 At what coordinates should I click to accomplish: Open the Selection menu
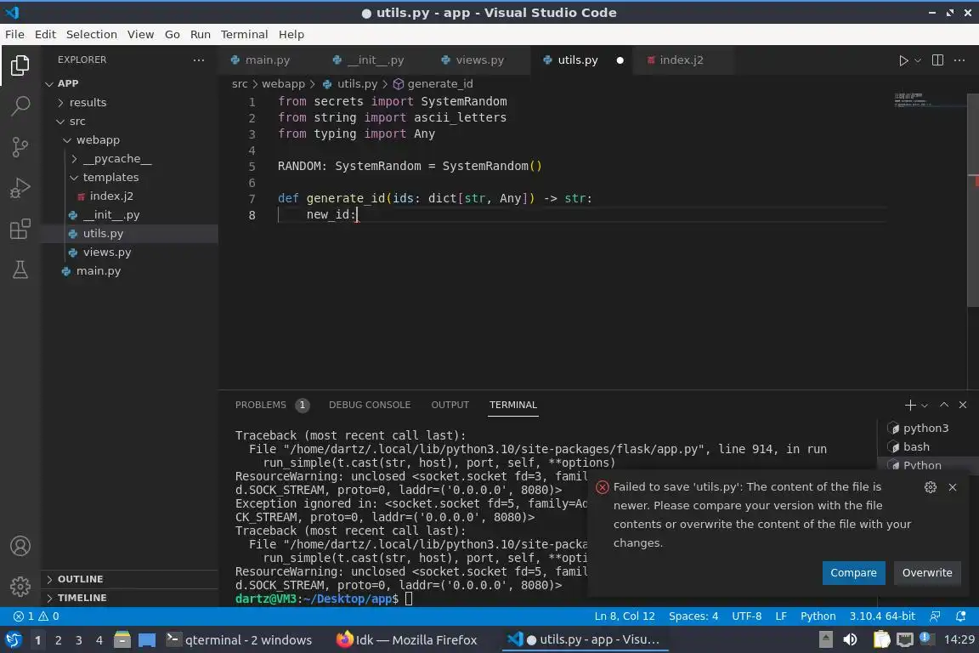click(91, 34)
